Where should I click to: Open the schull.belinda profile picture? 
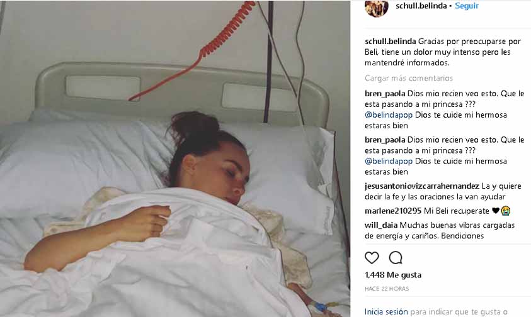376,8
